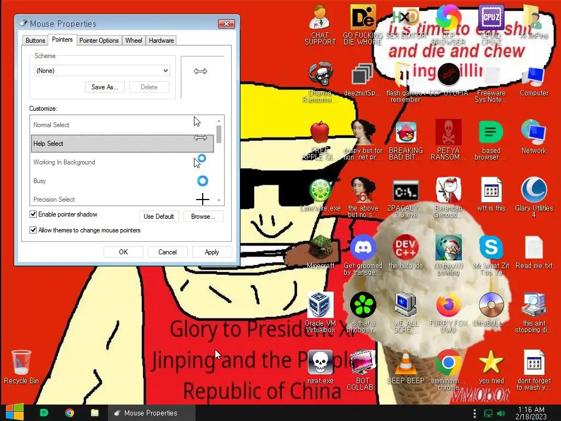
Task: Click the Save As... button
Action: [105, 87]
